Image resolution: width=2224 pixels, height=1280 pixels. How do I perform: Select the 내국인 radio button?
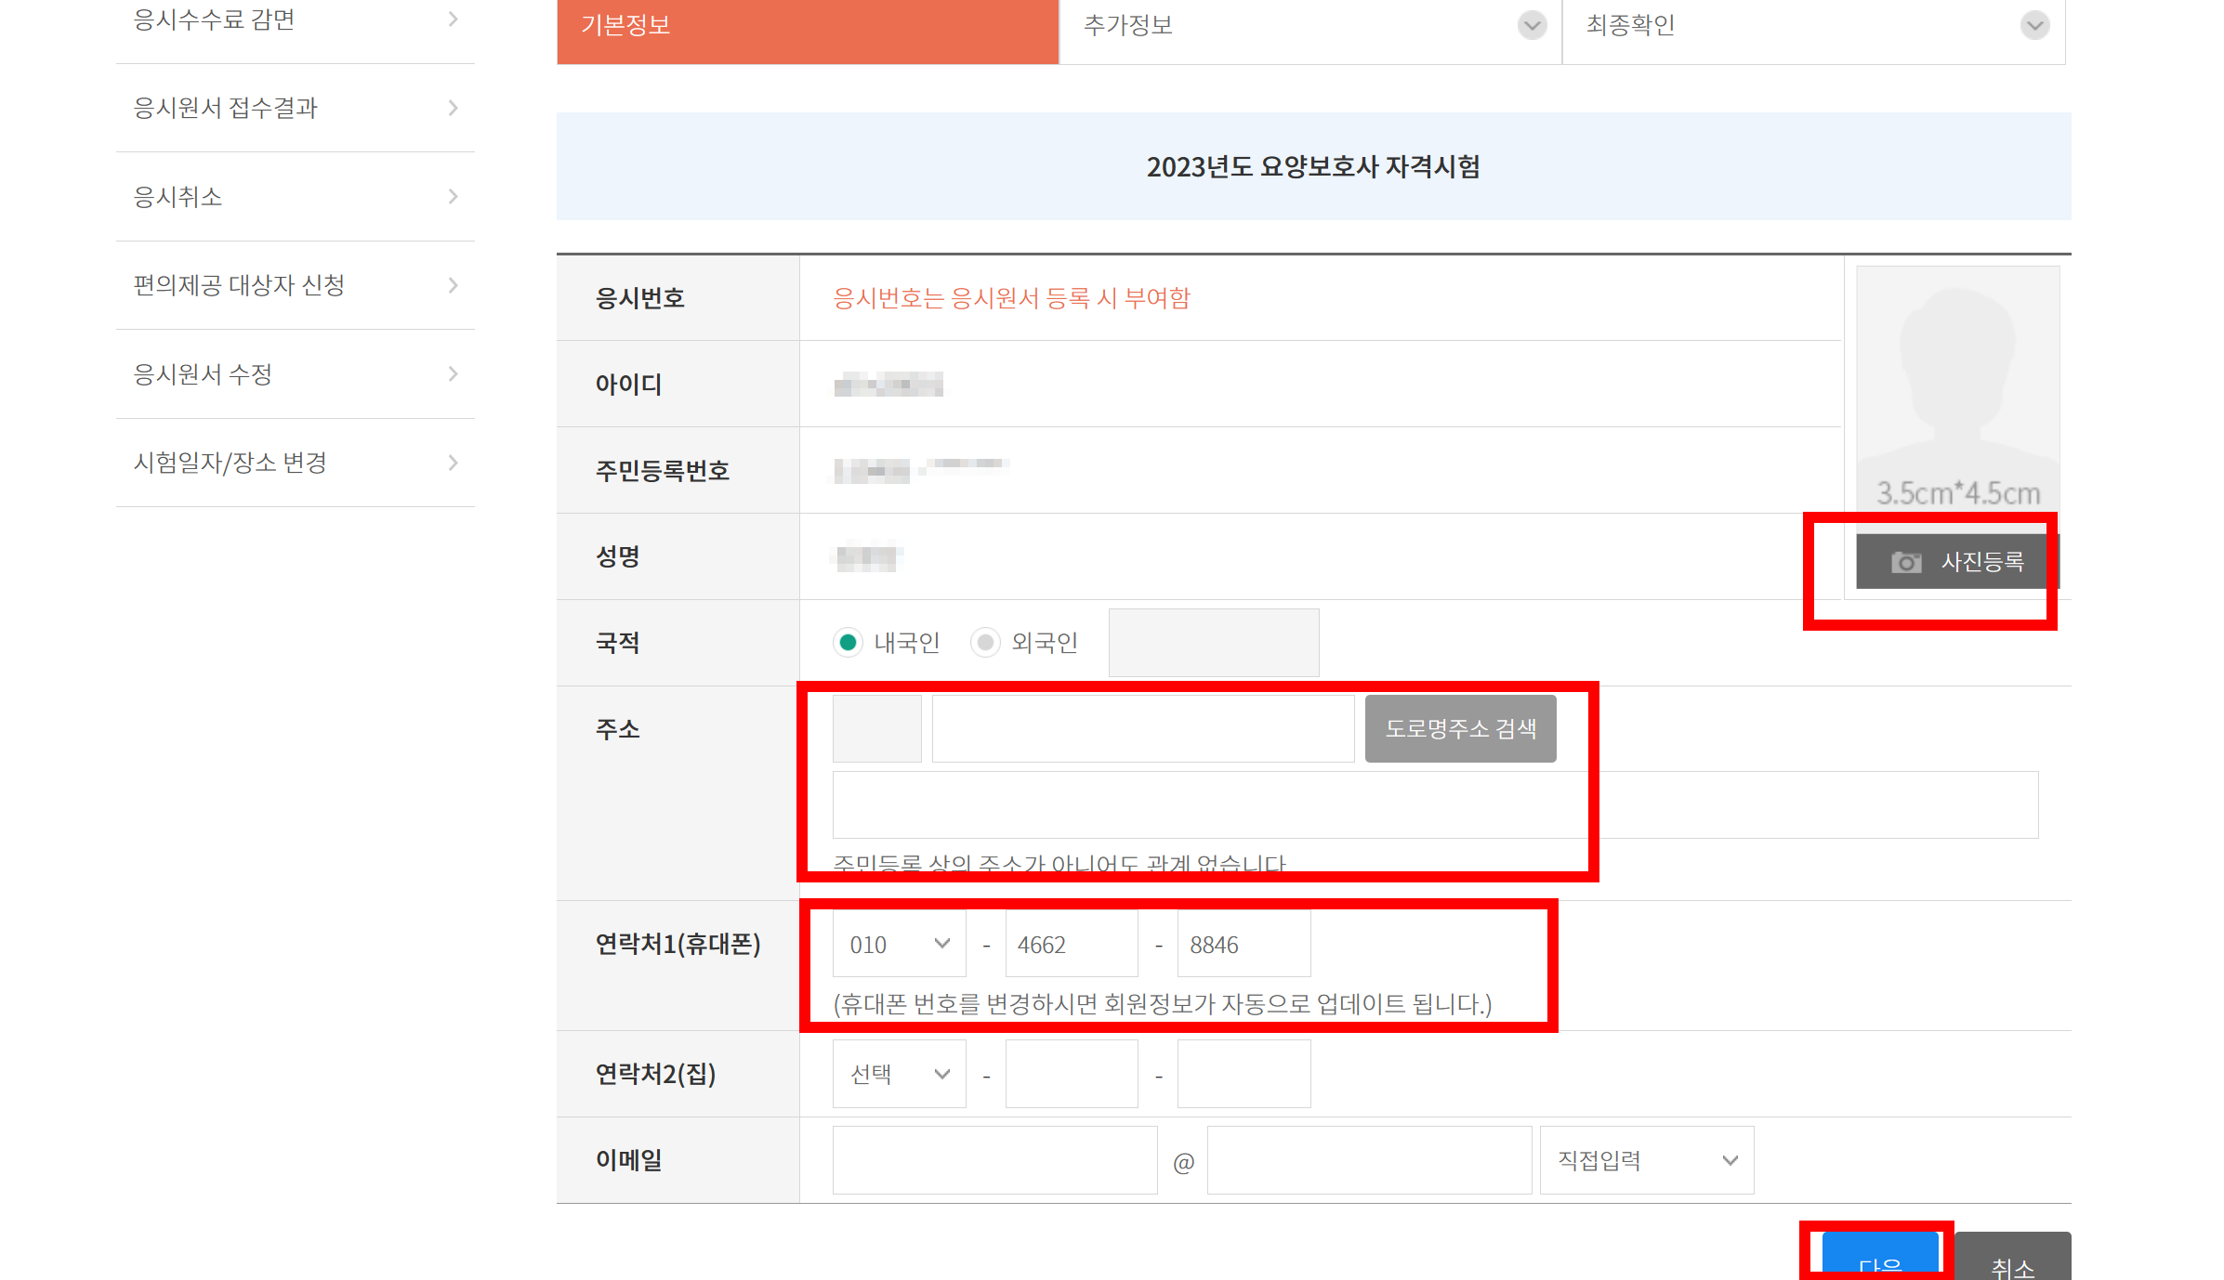(x=848, y=642)
